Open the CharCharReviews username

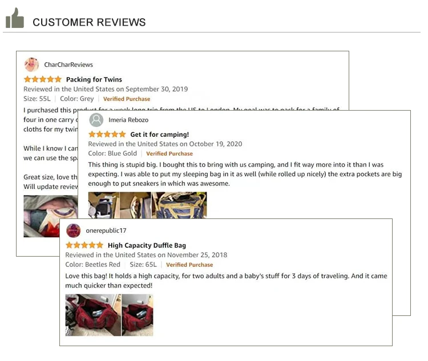tap(68, 65)
